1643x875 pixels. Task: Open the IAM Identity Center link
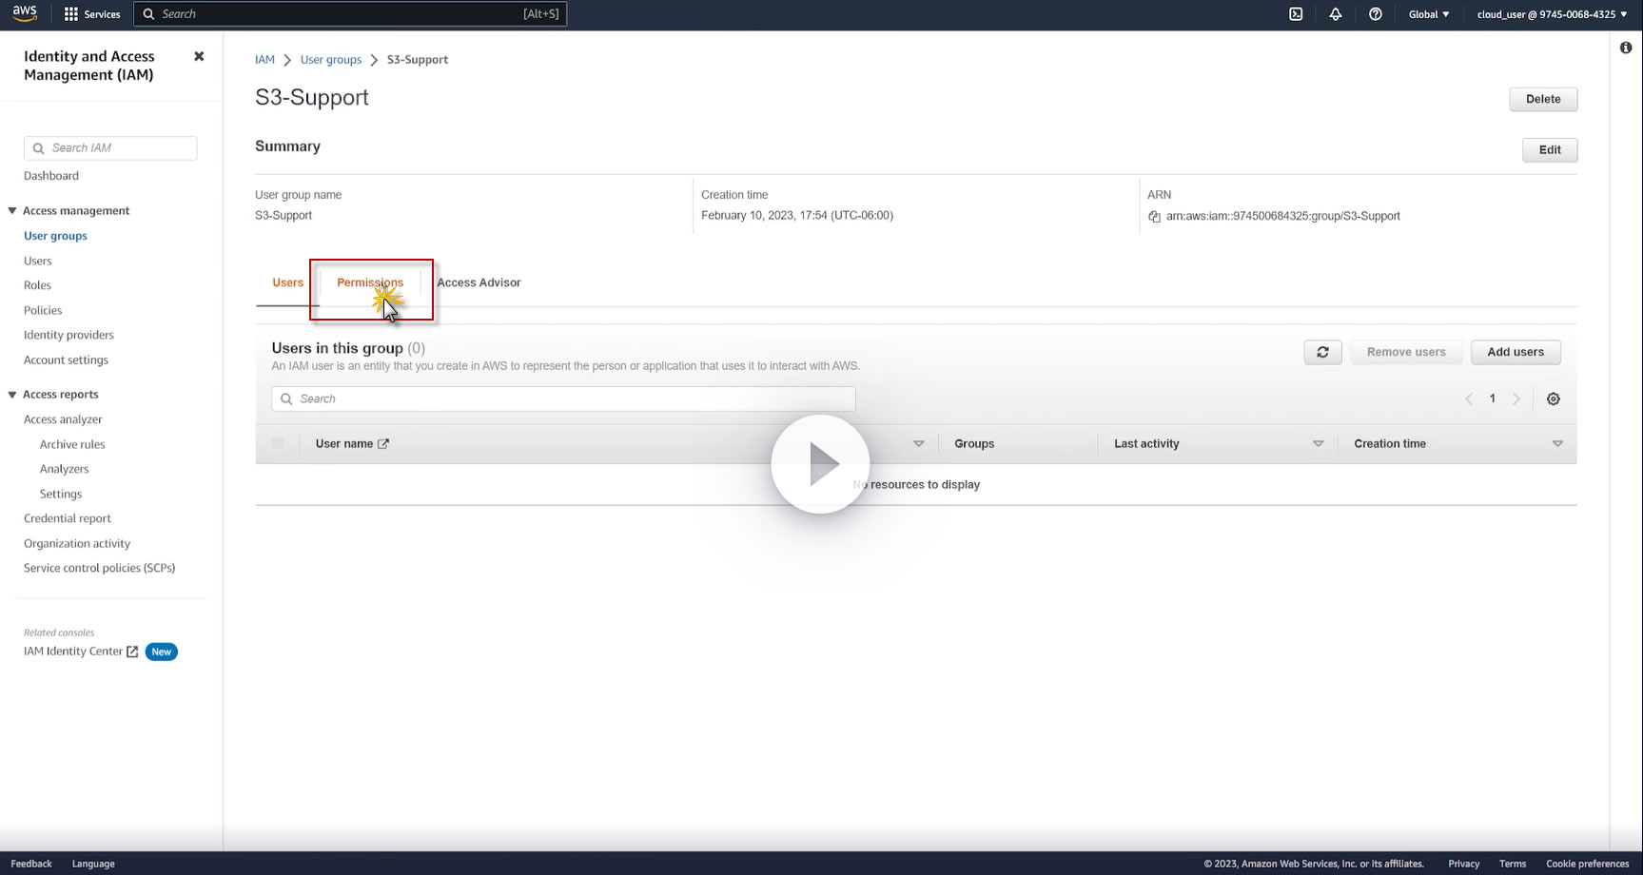tap(73, 651)
